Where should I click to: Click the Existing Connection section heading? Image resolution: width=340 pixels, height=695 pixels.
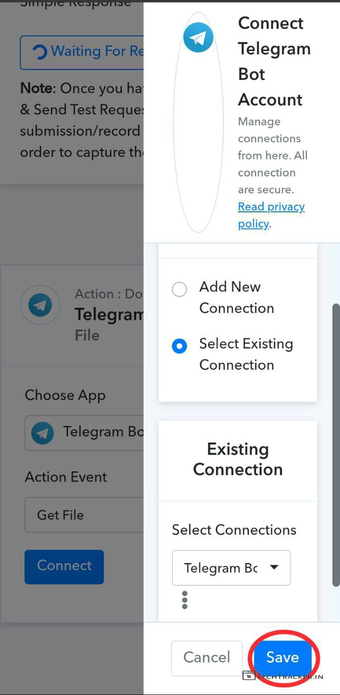(238, 459)
